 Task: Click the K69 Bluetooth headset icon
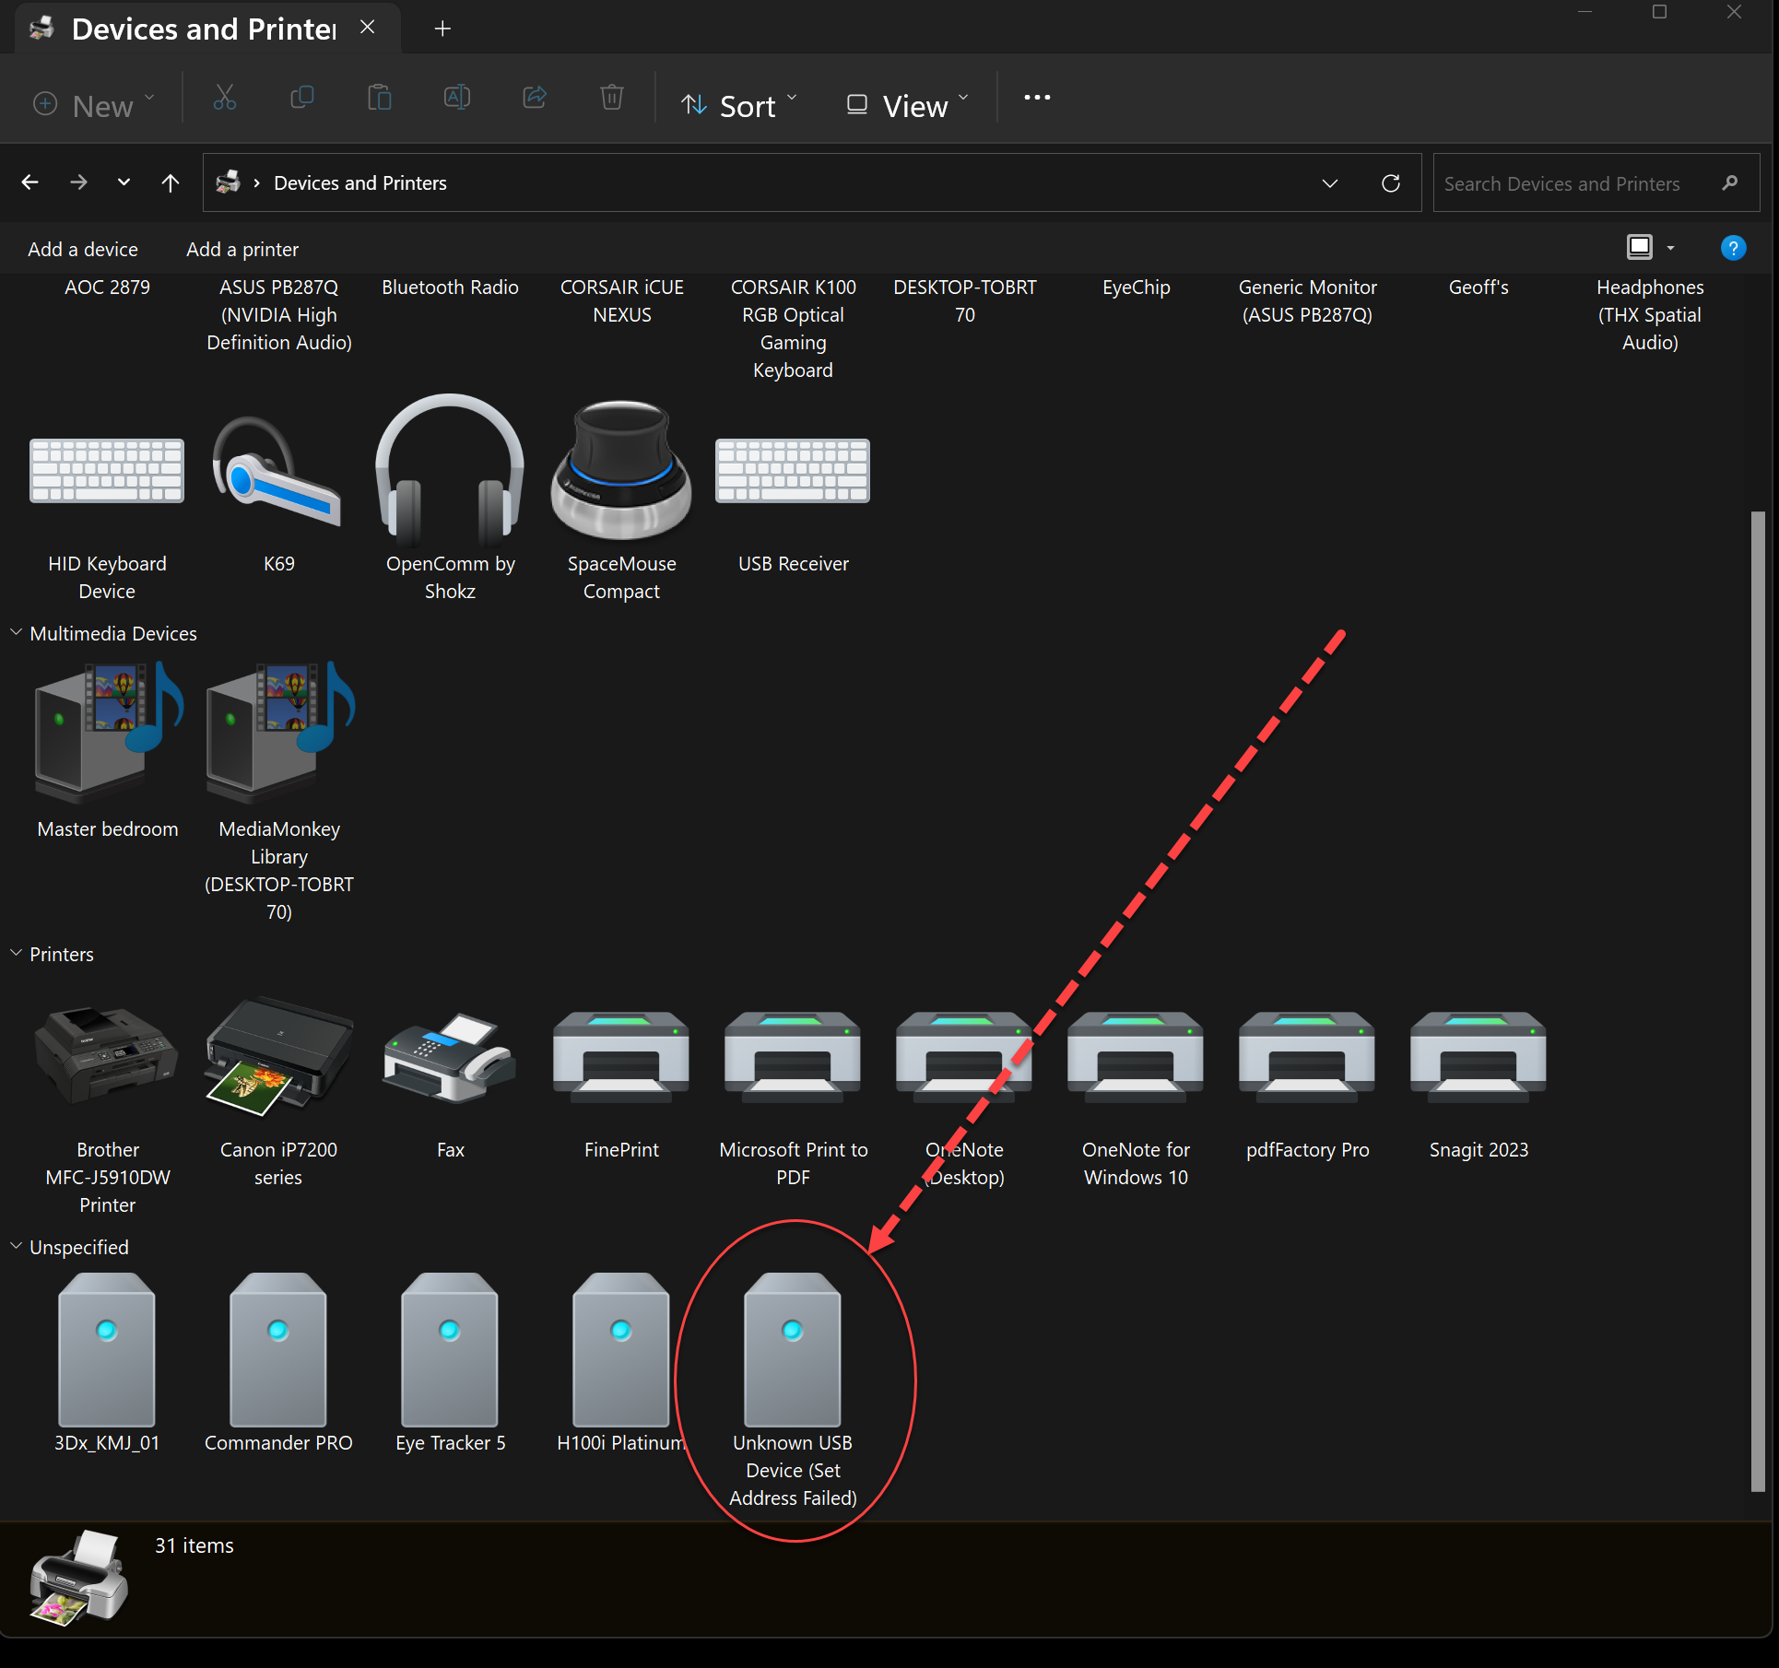277,472
